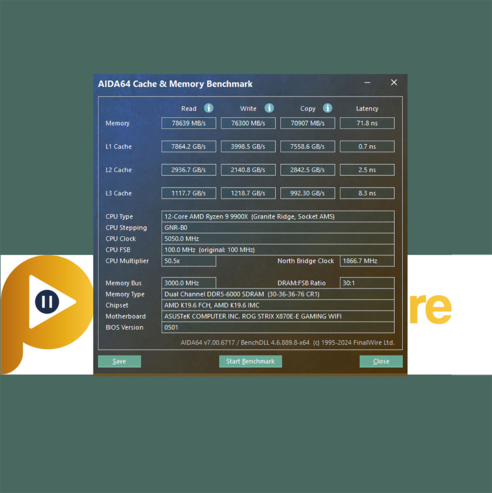Image resolution: width=492 pixels, height=493 pixels.
Task: Select the CPU Stepping value GNR-B0
Action: (278, 227)
